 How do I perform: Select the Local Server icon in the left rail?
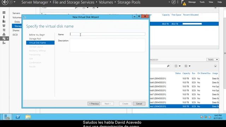(x=4, y=17)
